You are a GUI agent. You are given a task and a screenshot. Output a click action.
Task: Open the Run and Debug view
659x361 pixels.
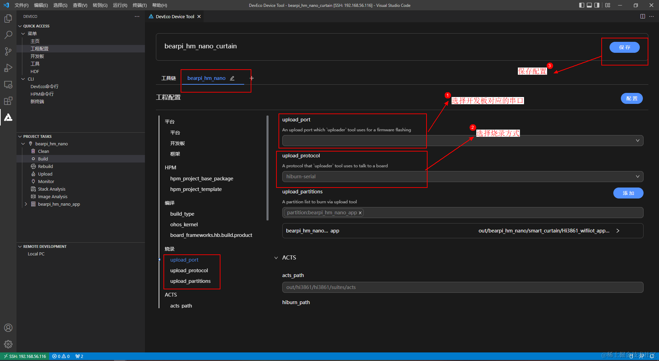(8, 68)
